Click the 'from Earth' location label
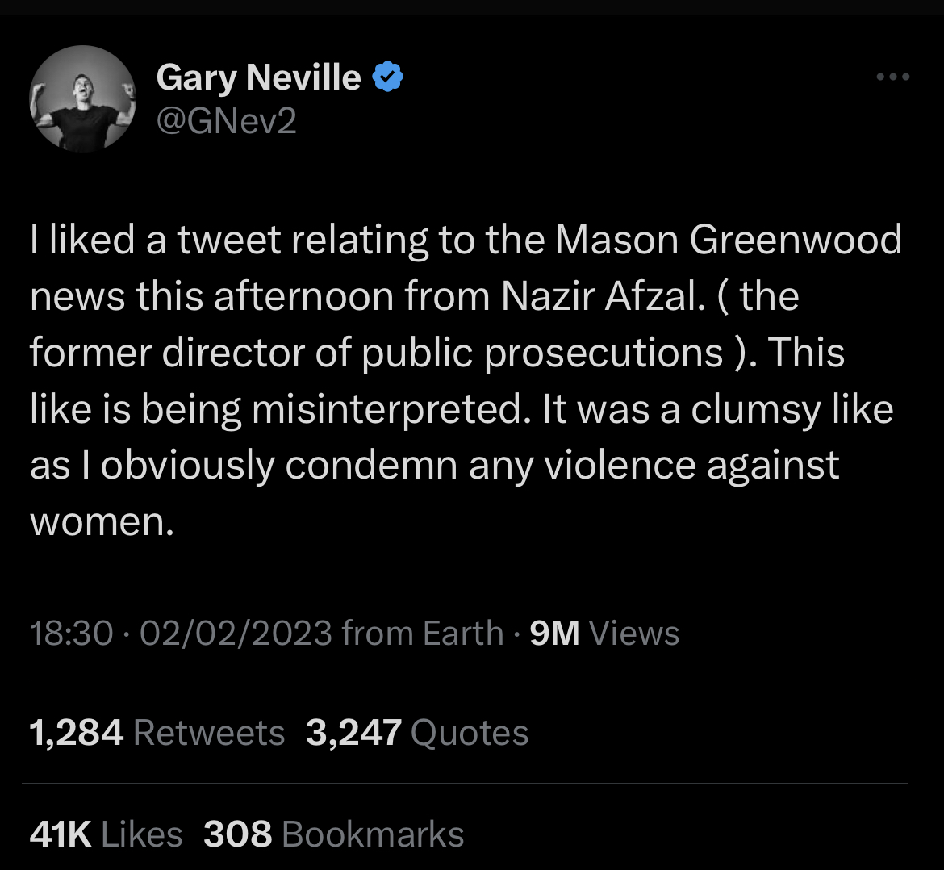The width and height of the screenshot is (944, 870). click(423, 634)
